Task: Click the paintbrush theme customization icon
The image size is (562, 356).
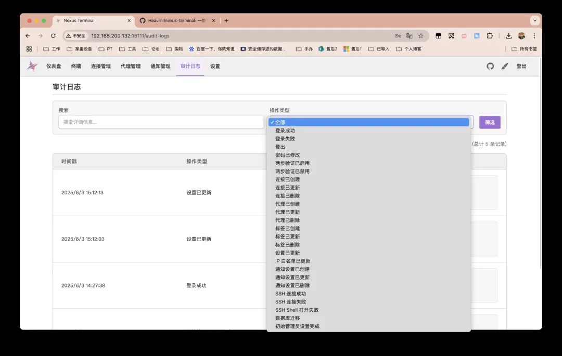Action: [504, 66]
